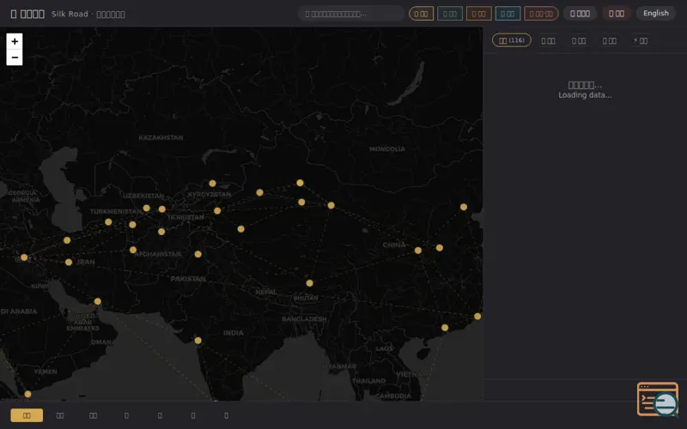Image resolution: width=687 pixels, height=429 pixels.
Task: Toggle the orange-bordered filter chip in top bar
Action: click(479, 14)
